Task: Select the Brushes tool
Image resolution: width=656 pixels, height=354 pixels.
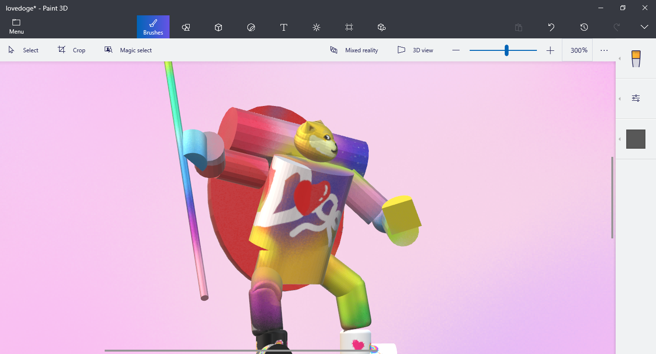Action: pos(153,27)
